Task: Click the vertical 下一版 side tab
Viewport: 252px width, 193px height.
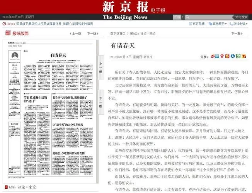Action: point(101,102)
